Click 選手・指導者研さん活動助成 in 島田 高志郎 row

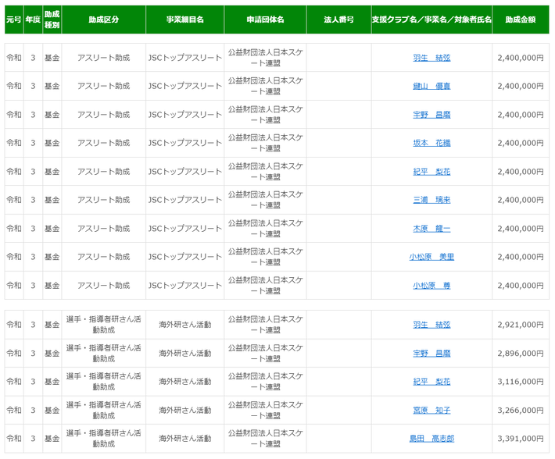[x=104, y=438]
